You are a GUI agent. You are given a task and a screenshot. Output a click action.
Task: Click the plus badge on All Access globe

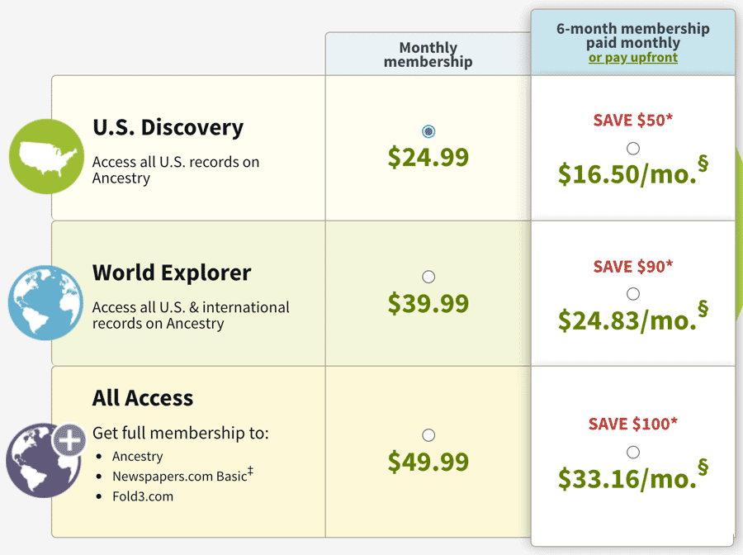point(69,440)
